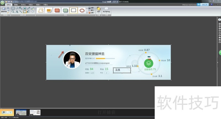Select the Zoom magnifier tool

pyautogui.click(x=13, y=12)
